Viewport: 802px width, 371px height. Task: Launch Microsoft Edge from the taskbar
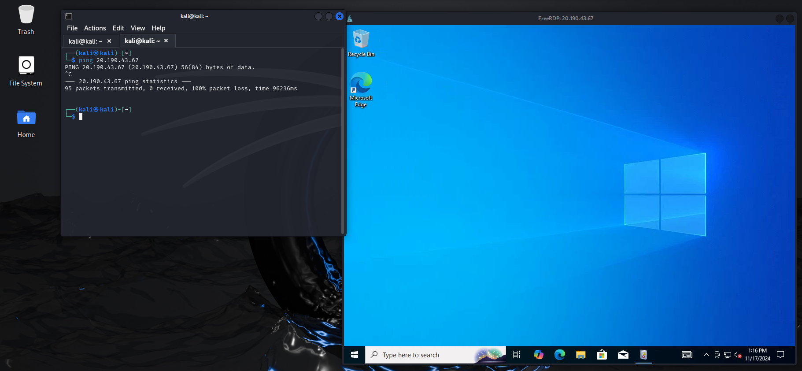[559, 355]
